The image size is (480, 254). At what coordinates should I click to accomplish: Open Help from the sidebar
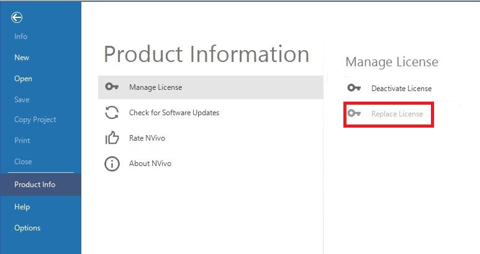click(22, 207)
